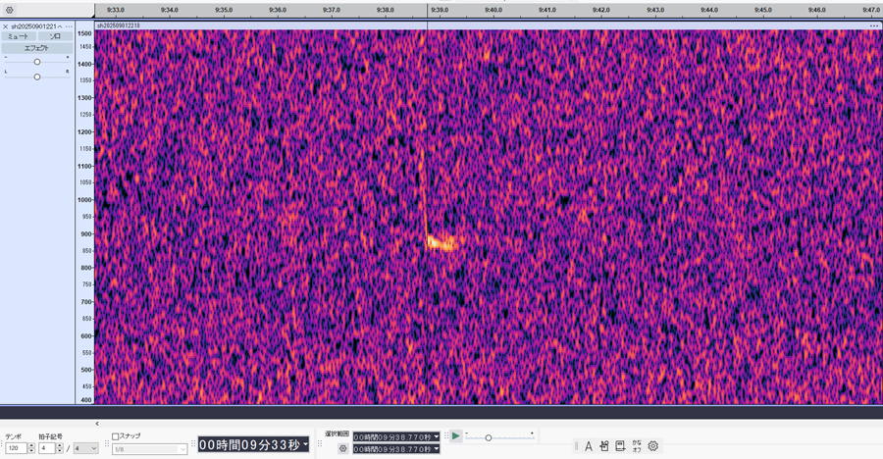Enable the スナップ snap checkbox
The height and width of the screenshot is (459, 883).
tap(116, 436)
